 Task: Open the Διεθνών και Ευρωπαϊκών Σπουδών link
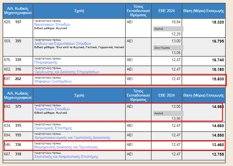point(63,44)
